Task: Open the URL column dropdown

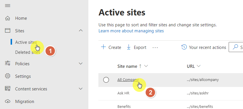Action: 199,66
